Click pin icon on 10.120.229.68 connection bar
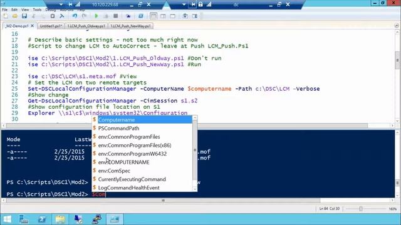This screenshot has width=401, height=225. coord(70,4)
